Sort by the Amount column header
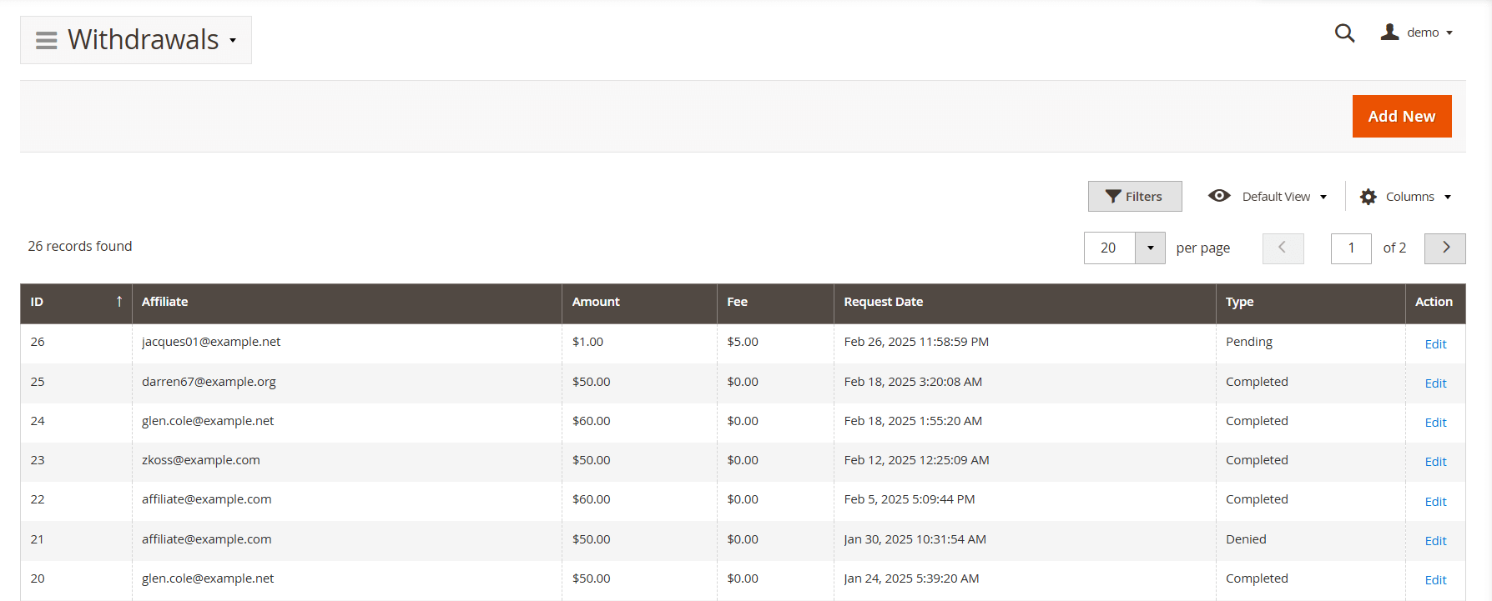Viewport: 1492px width, 601px height. click(596, 302)
